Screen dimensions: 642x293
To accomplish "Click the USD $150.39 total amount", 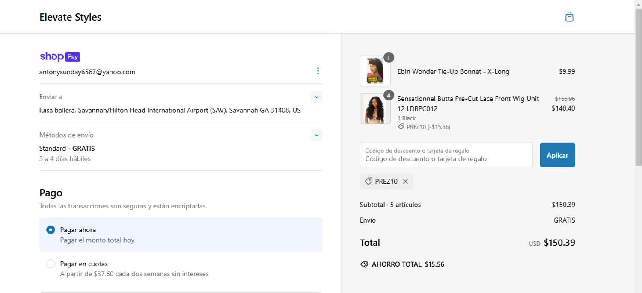I will 552,243.
